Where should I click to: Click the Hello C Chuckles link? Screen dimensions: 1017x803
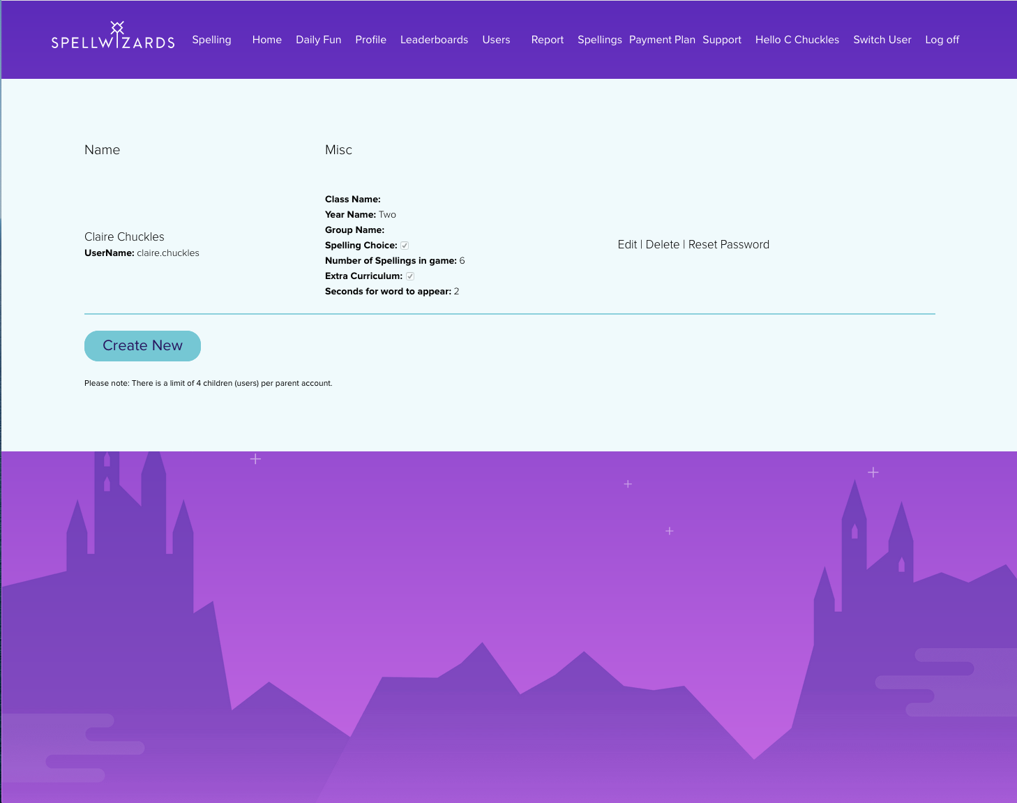(x=797, y=40)
